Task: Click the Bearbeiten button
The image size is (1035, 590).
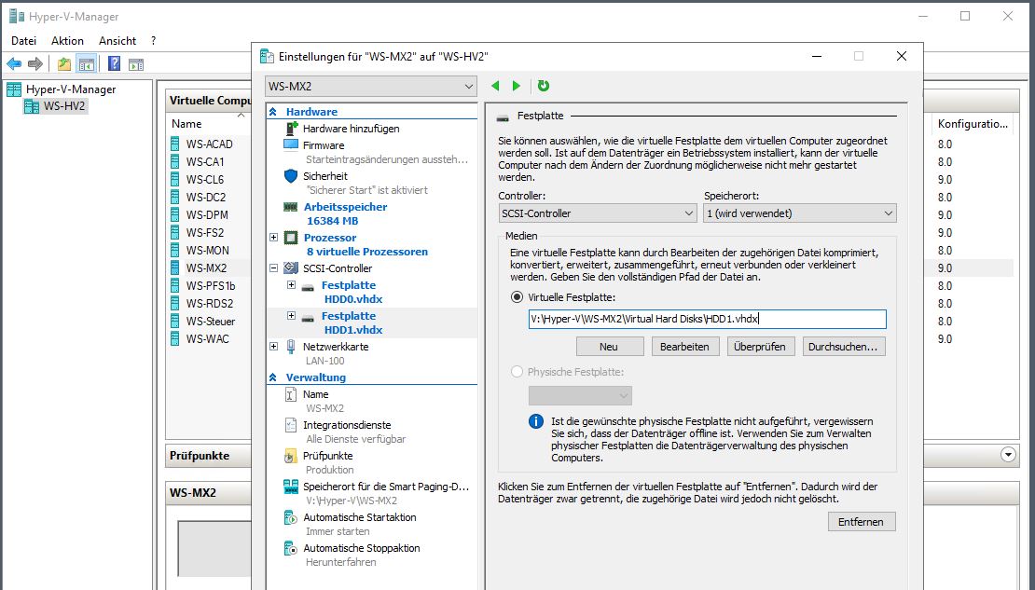Action: tap(684, 347)
